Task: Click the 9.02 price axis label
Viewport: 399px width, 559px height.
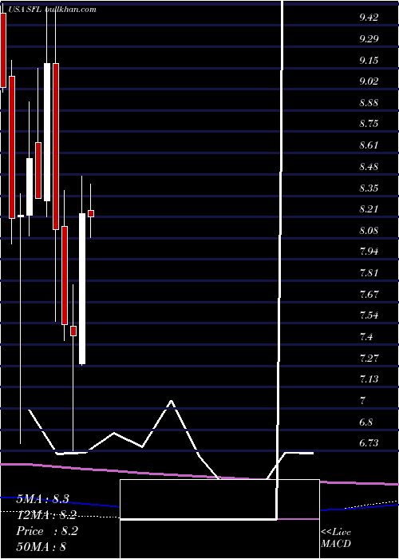Action: point(369,81)
